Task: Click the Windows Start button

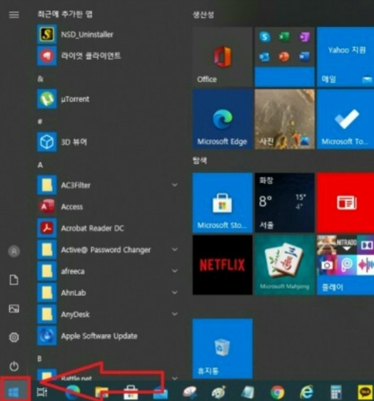Action: tap(14, 391)
